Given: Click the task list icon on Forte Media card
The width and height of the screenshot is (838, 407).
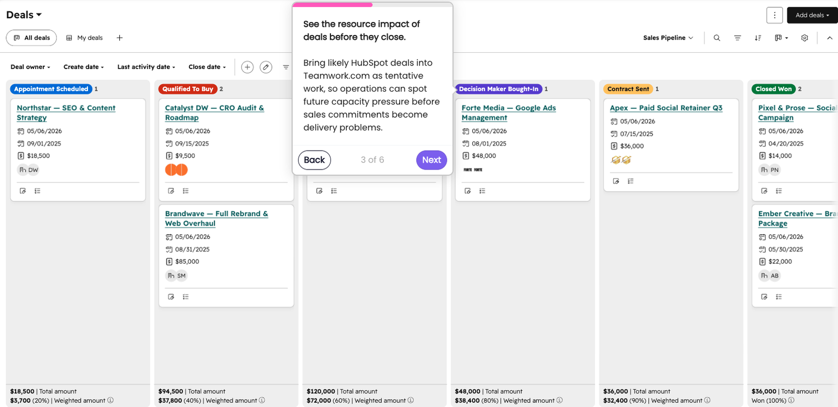Looking at the screenshot, I should pos(482,191).
